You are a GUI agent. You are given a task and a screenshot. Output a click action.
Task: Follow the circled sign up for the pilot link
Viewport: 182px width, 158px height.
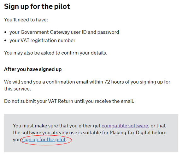click(x=44, y=140)
